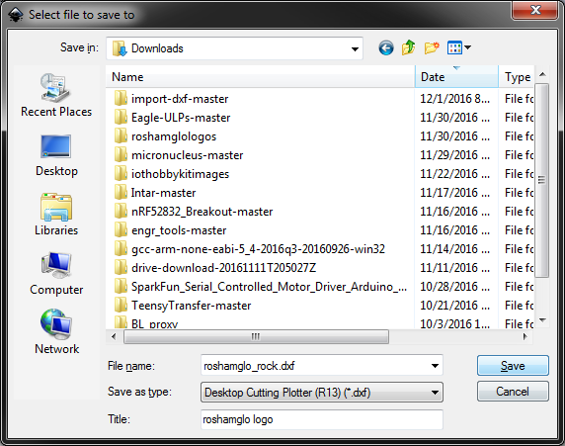Image resolution: width=565 pixels, height=446 pixels.
Task: Click the Save button
Action: (x=513, y=366)
